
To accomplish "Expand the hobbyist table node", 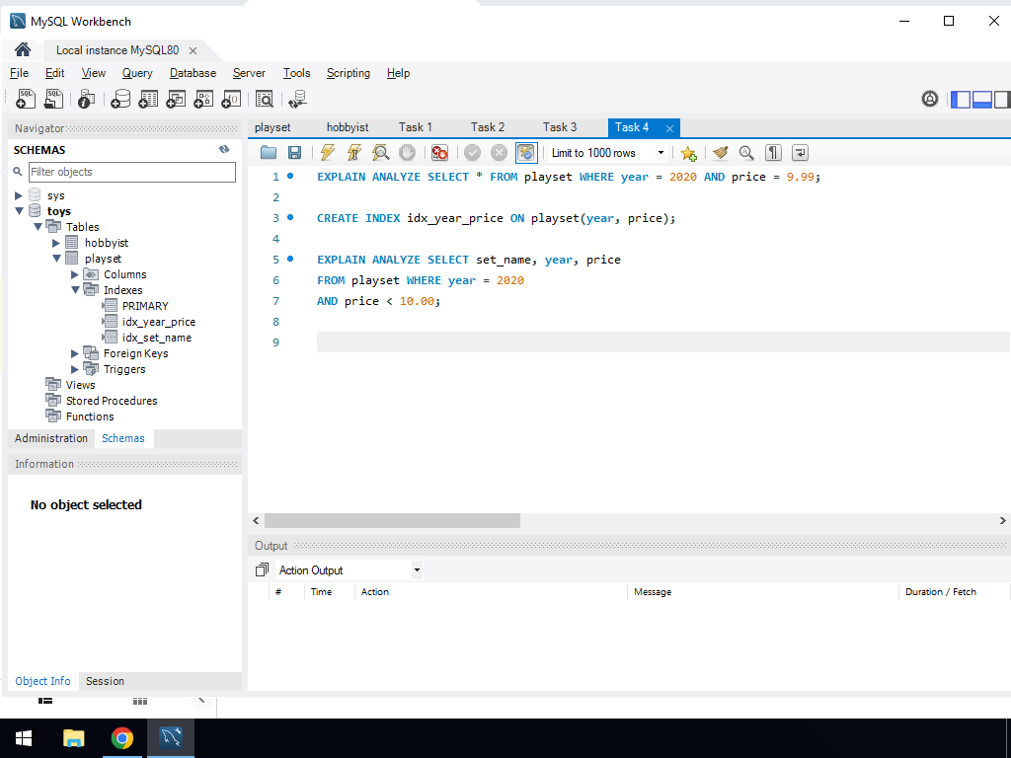I will click(x=56, y=243).
